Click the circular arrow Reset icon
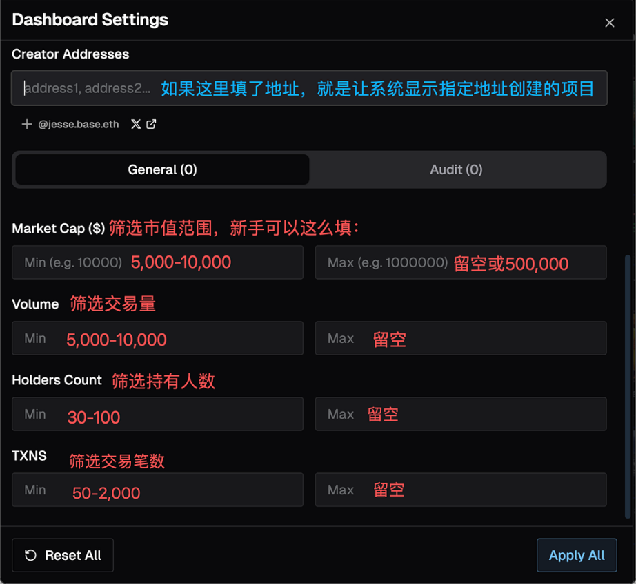 (x=30, y=555)
